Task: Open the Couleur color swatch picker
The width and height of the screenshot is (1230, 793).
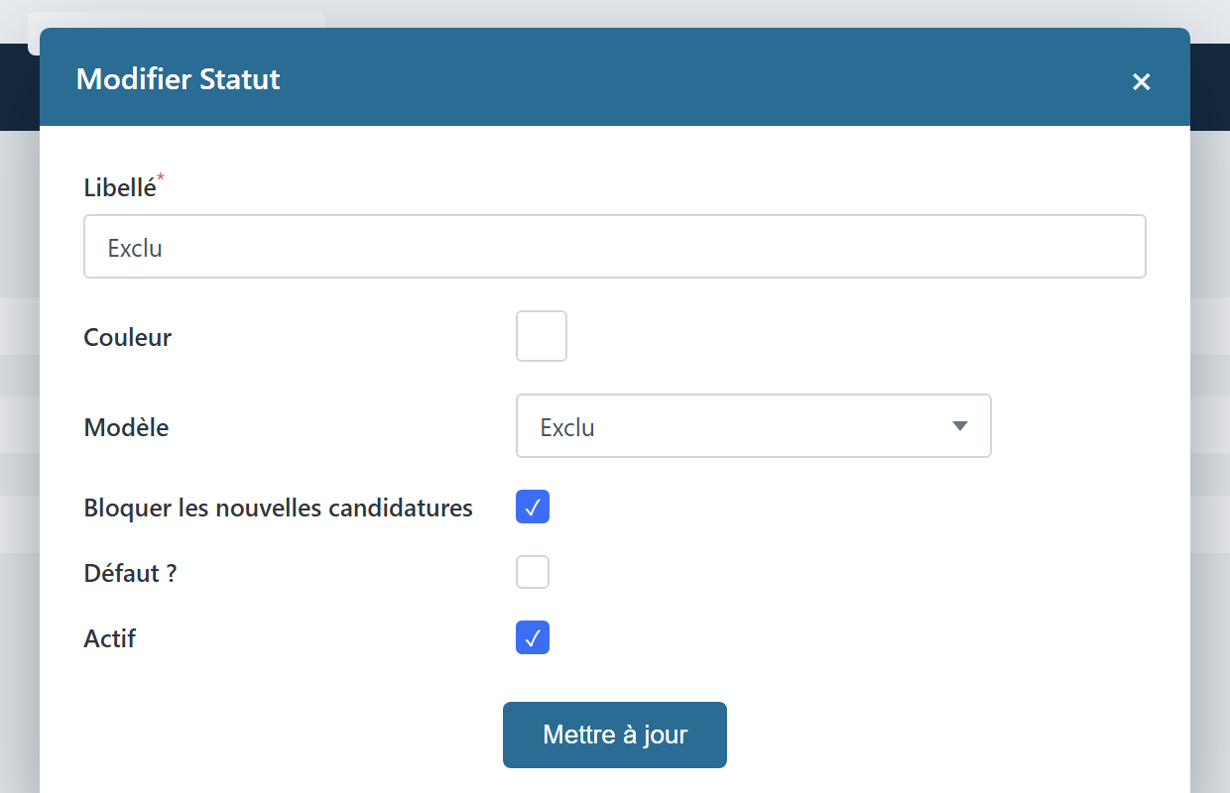Action: [542, 336]
